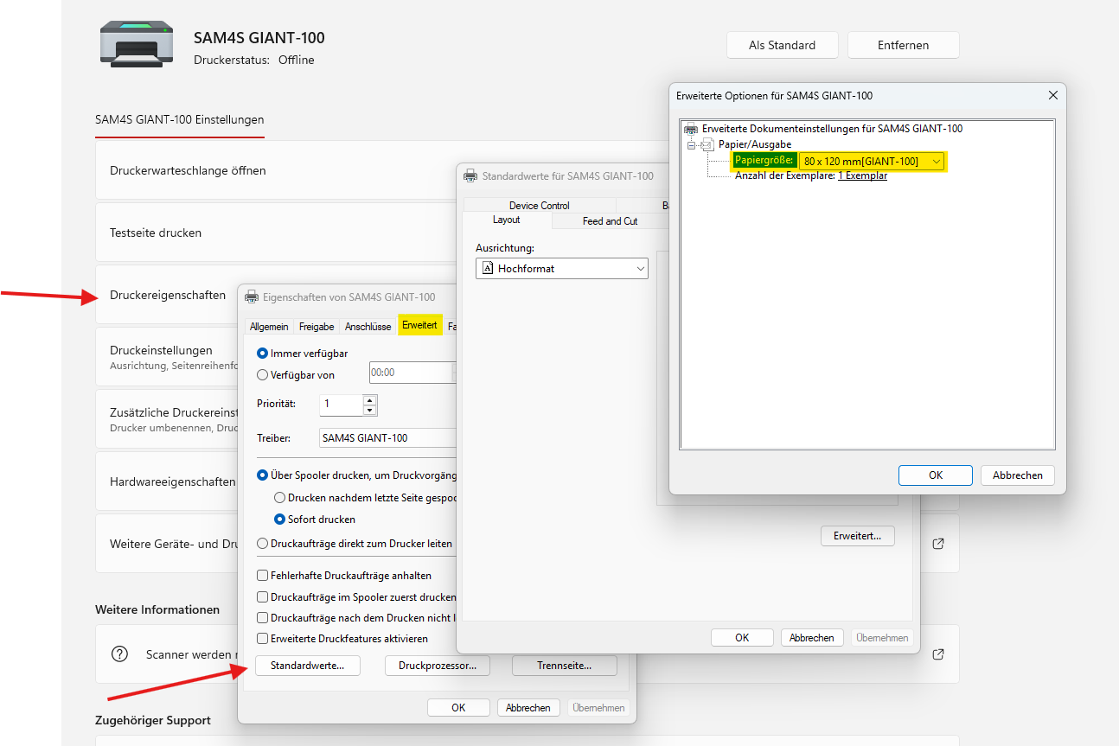Collapse the Papier/Ausgabe tree node

click(692, 145)
